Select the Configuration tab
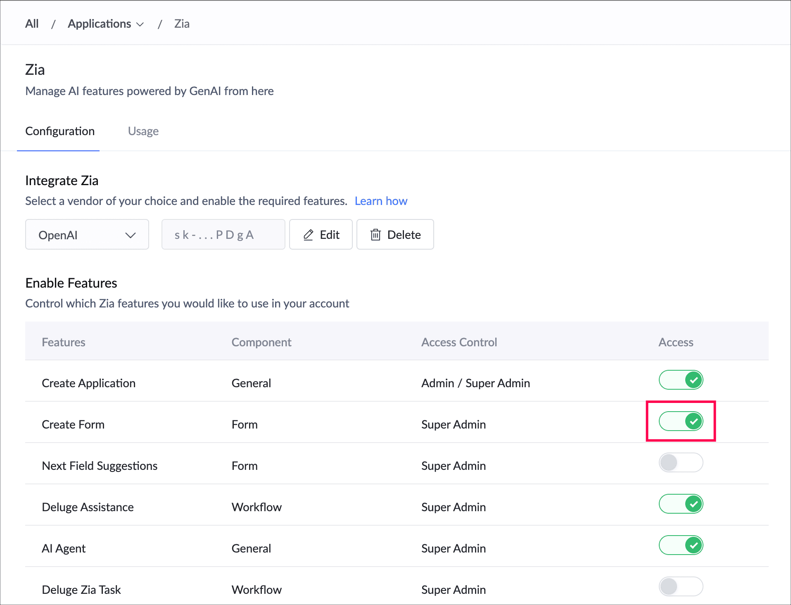 click(x=60, y=131)
